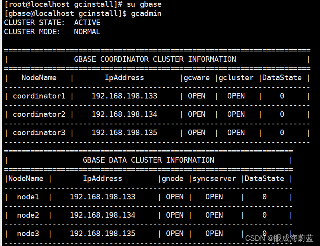Image resolution: width=320 pixels, height=246 pixels.
Task: Select the coordinator2 node name
Action: [x=39, y=114]
